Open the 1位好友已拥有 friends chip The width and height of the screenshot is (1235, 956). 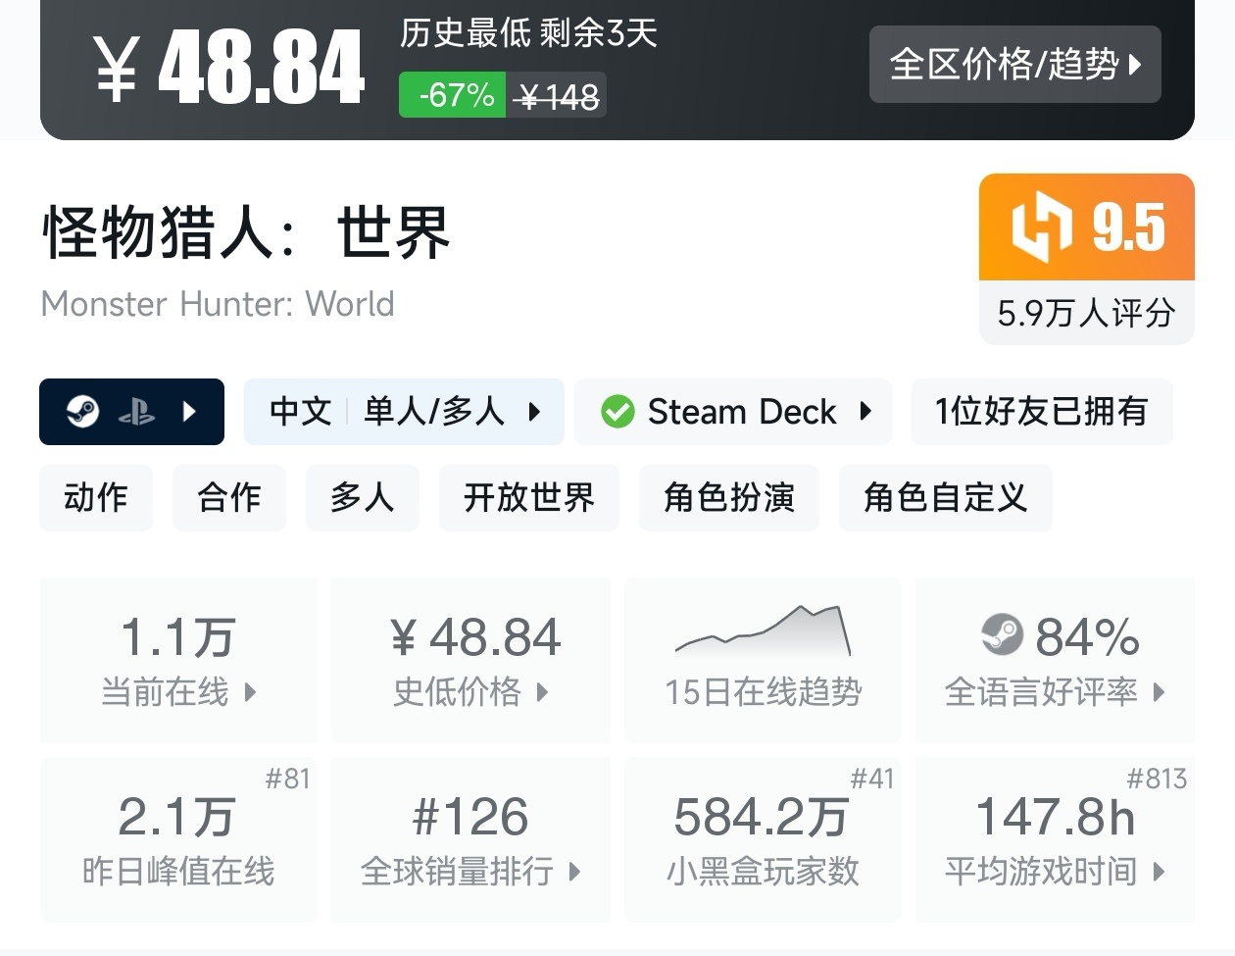[1042, 412]
